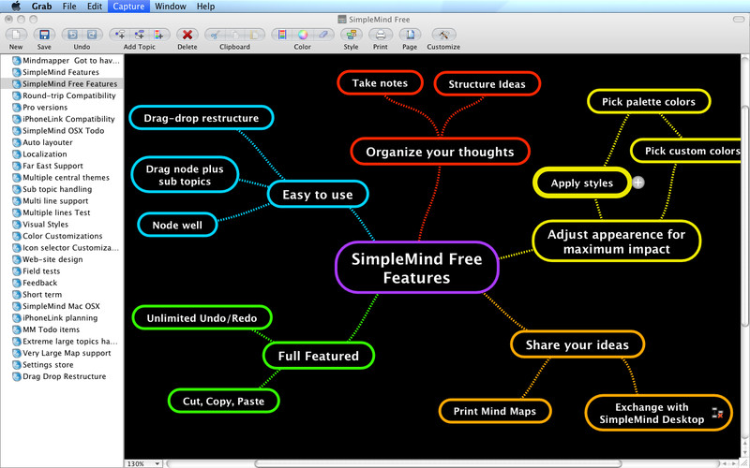Select the Organize your thoughts topic
750x468 pixels.
[440, 152]
